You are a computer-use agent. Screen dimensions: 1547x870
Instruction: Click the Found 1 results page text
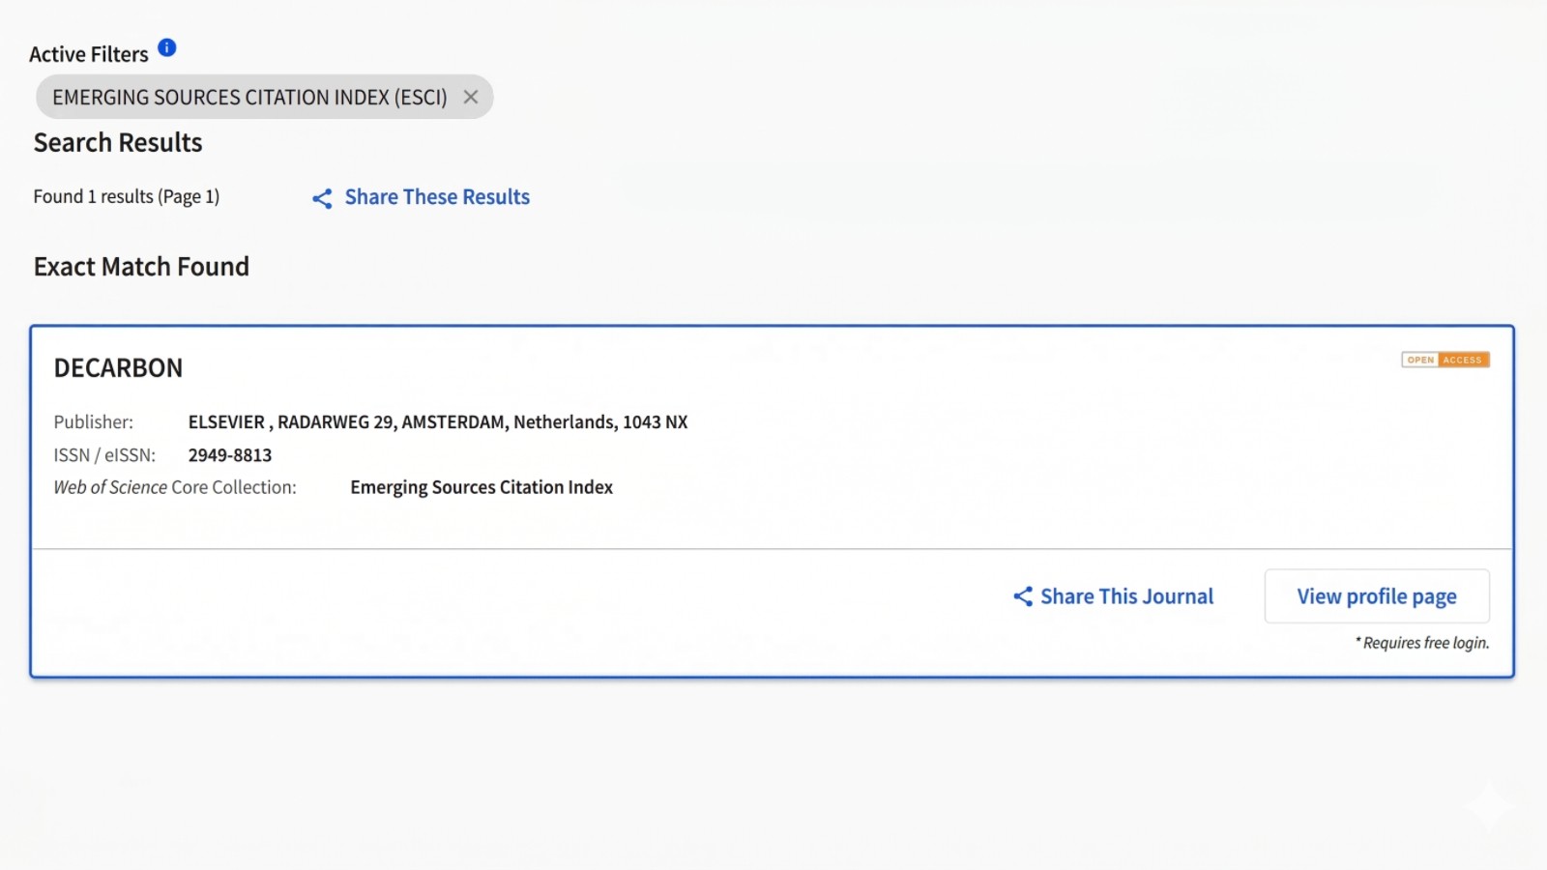point(127,197)
